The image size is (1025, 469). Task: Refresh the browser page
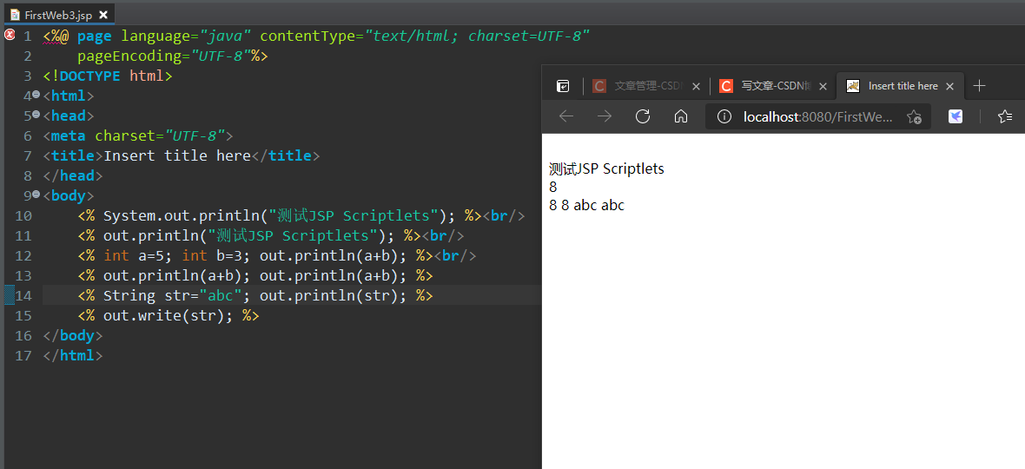pos(643,116)
